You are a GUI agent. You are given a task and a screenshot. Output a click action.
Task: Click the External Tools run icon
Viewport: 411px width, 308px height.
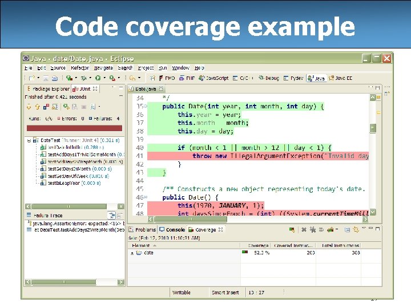112,78
